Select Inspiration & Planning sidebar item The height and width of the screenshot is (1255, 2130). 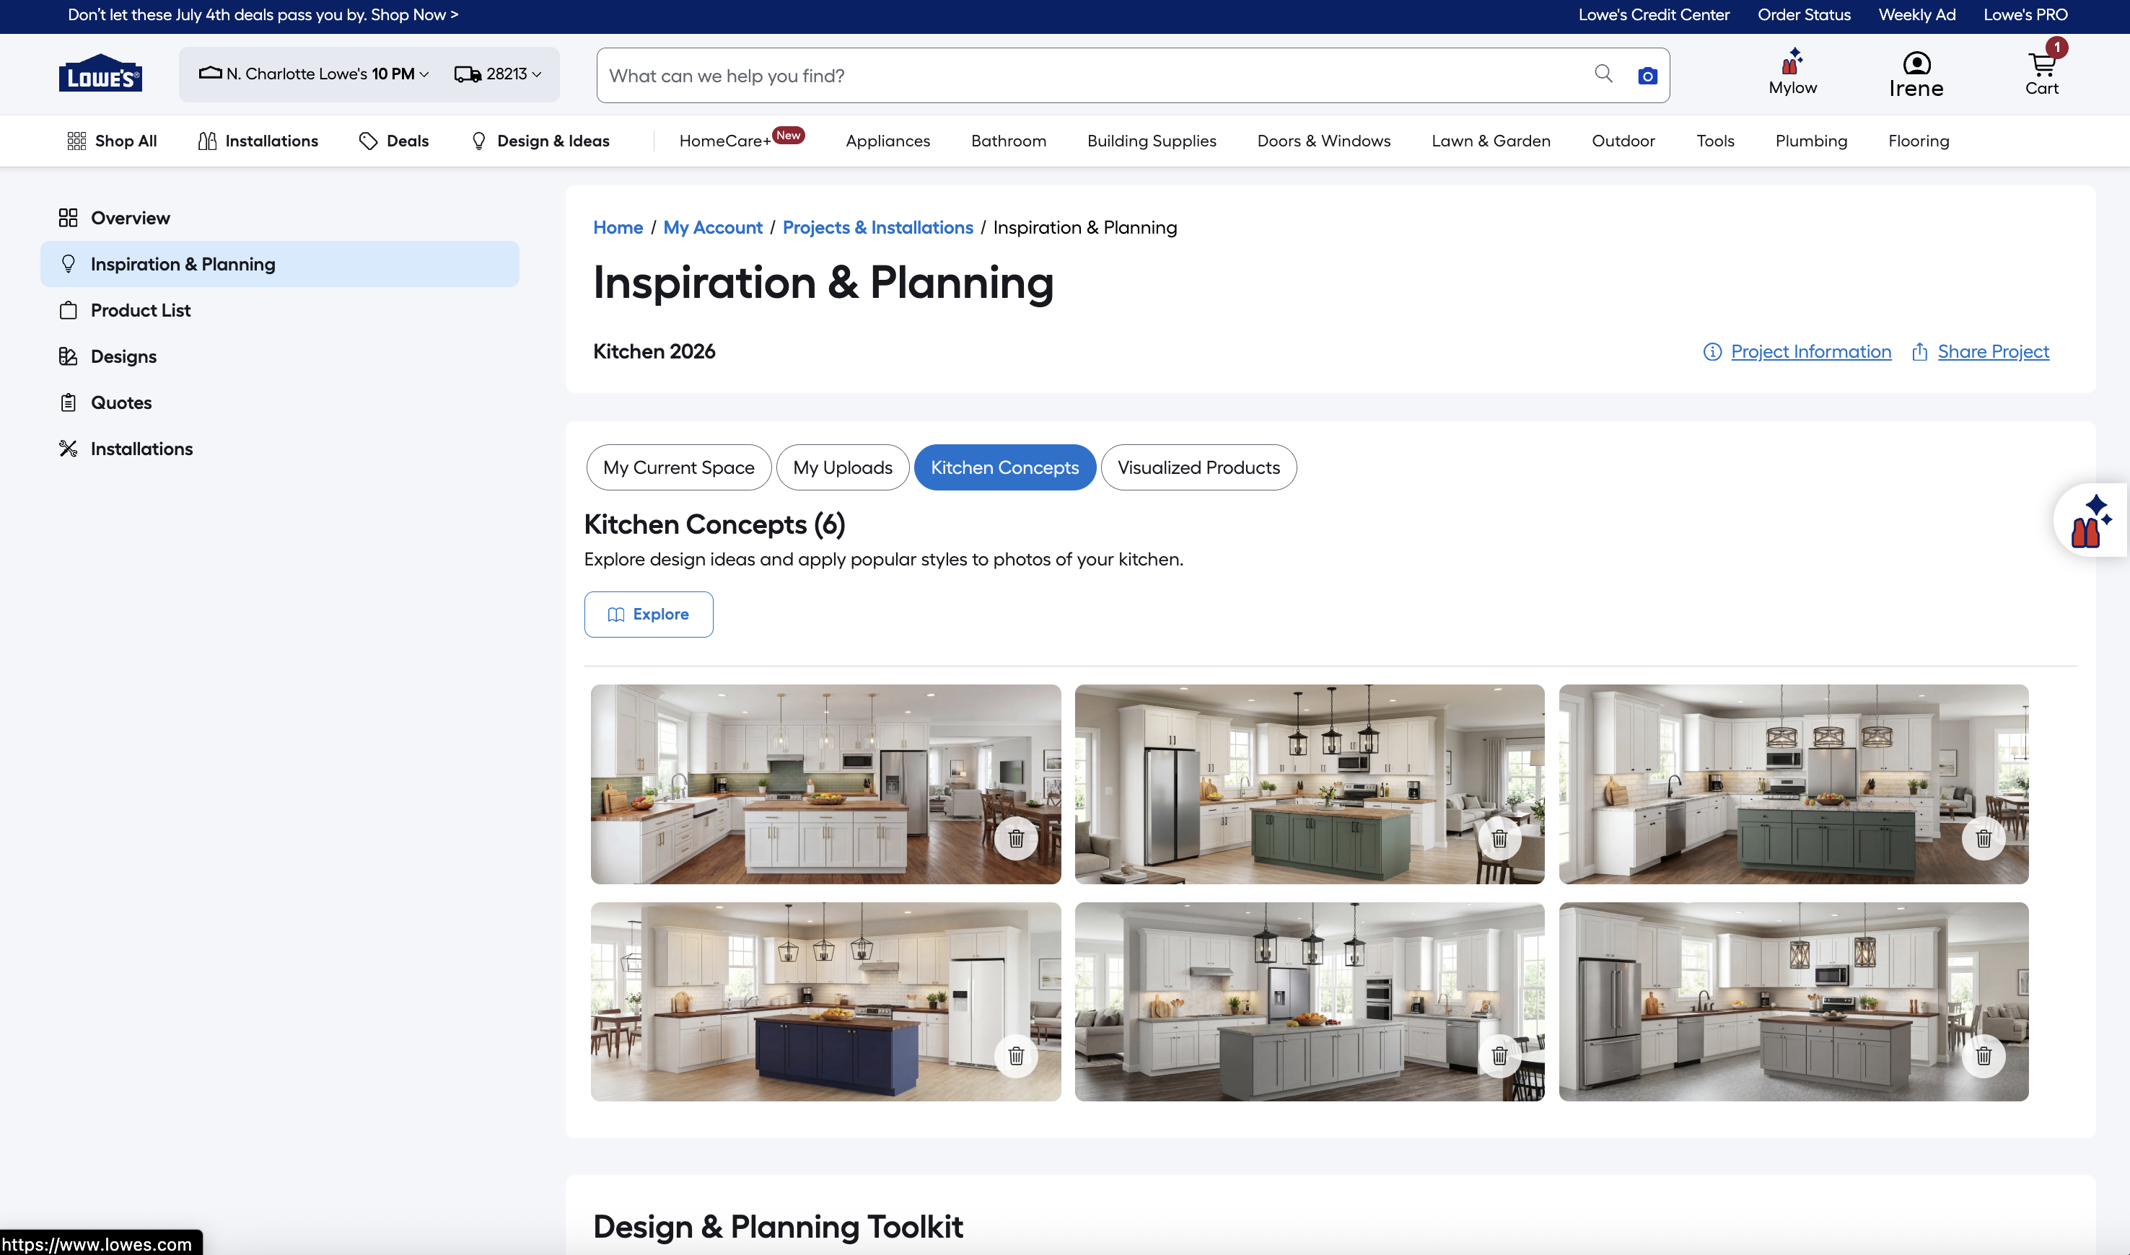[280, 264]
